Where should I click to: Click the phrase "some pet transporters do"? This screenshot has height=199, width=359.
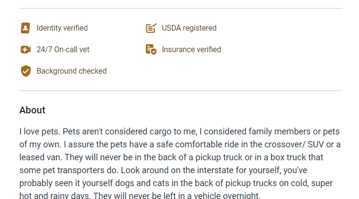69,170
